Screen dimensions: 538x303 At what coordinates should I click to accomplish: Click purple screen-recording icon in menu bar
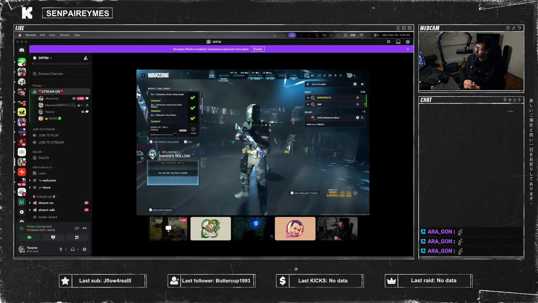pos(292,35)
